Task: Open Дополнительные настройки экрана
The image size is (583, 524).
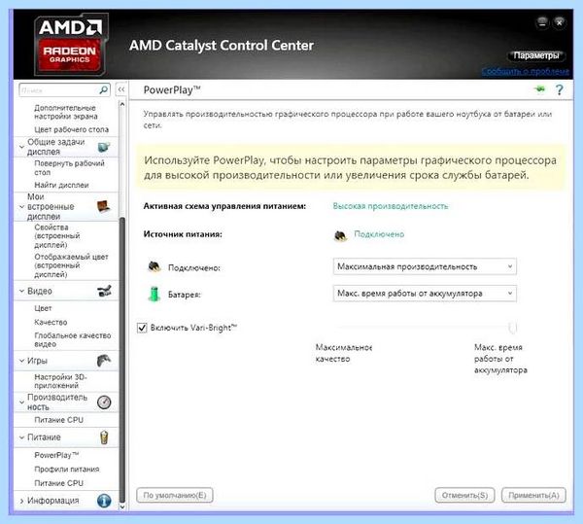Action: (66, 112)
